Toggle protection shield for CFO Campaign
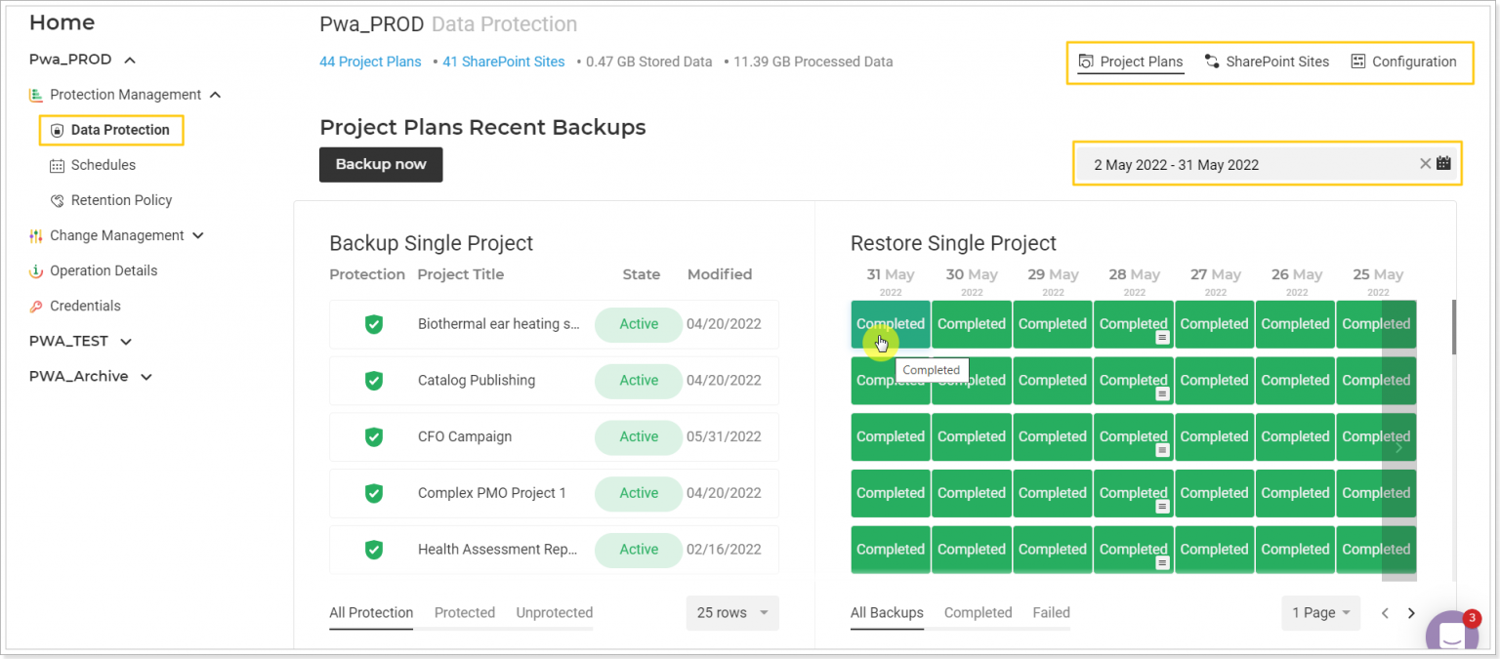The image size is (1500, 659). tap(372, 436)
